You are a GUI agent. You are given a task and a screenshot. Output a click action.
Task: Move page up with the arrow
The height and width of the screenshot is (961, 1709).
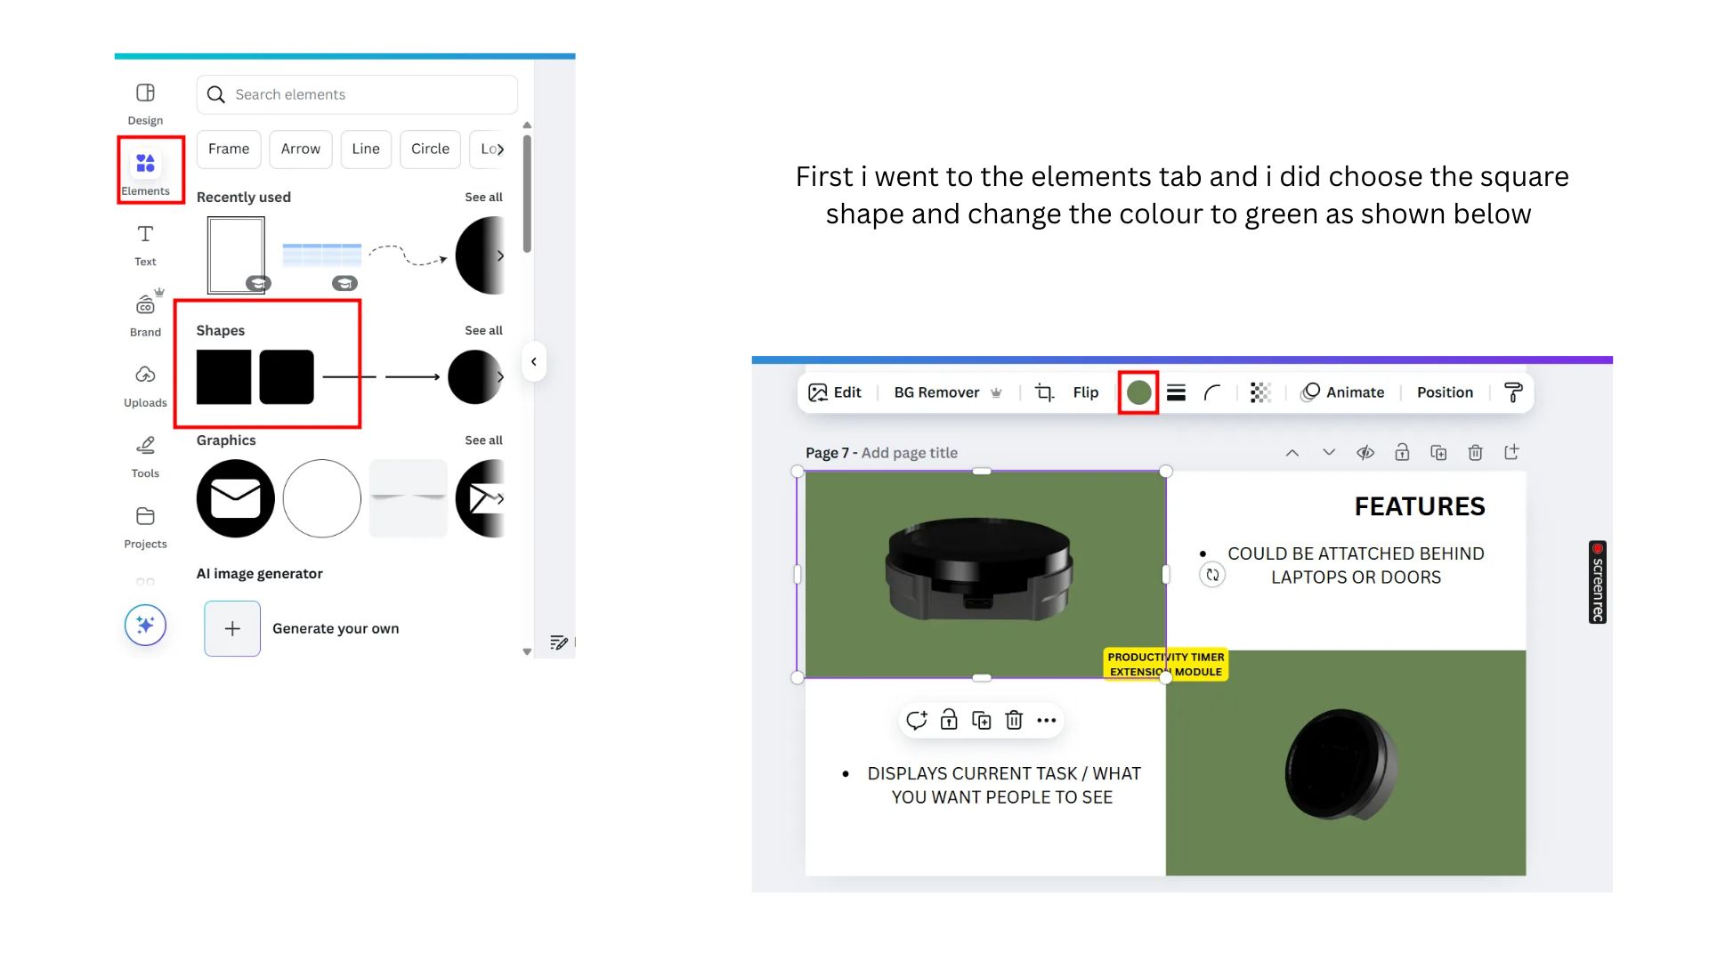pos(1292,453)
